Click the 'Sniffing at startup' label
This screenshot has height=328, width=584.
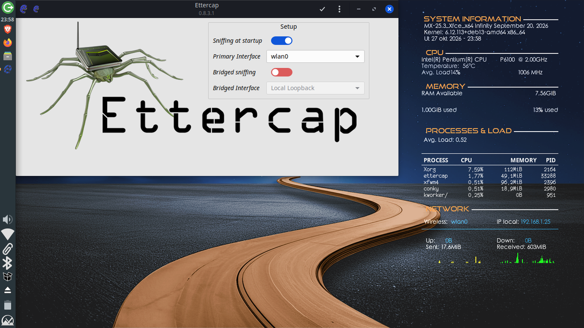(x=237, y=41)
